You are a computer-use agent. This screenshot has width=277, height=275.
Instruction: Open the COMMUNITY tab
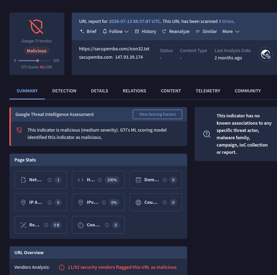(248, 91)
